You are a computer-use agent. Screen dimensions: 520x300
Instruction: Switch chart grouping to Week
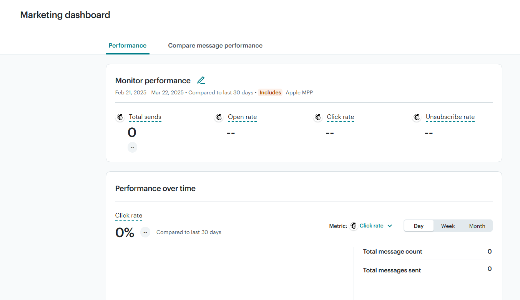pos(448,226)
